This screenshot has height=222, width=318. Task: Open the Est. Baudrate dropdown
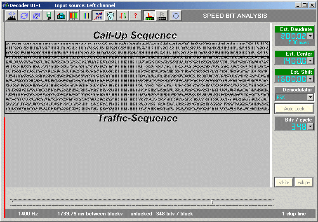coord(311,36)
